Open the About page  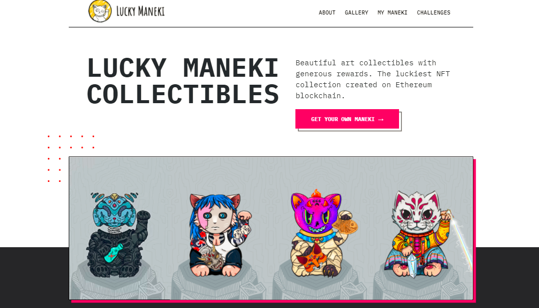point(327,13)
